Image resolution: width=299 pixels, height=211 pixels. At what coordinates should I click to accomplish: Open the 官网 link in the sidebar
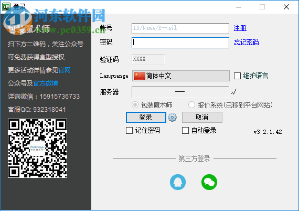[x=65, y=70]
